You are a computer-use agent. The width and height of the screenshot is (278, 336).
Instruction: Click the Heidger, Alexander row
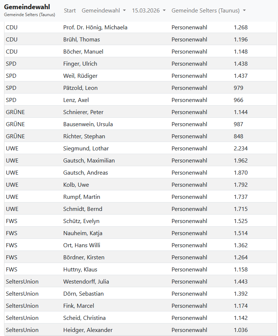[x=88, y=330]
